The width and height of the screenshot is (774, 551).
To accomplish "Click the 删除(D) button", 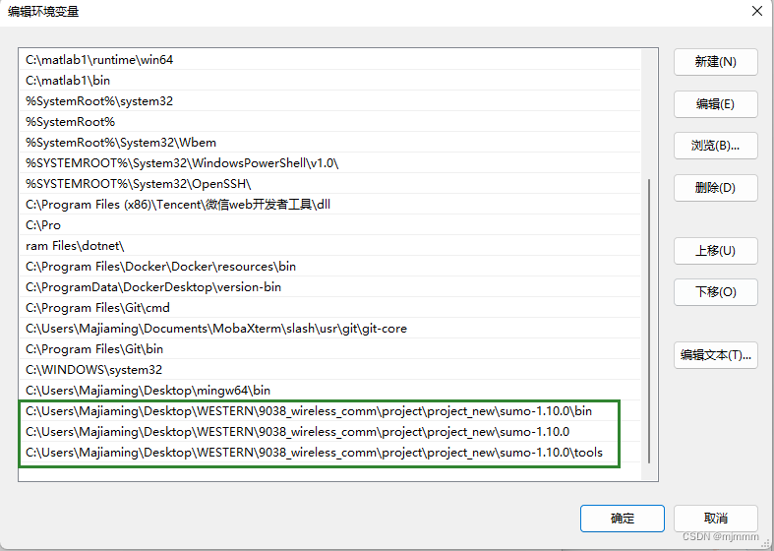I will pos(715,188).
